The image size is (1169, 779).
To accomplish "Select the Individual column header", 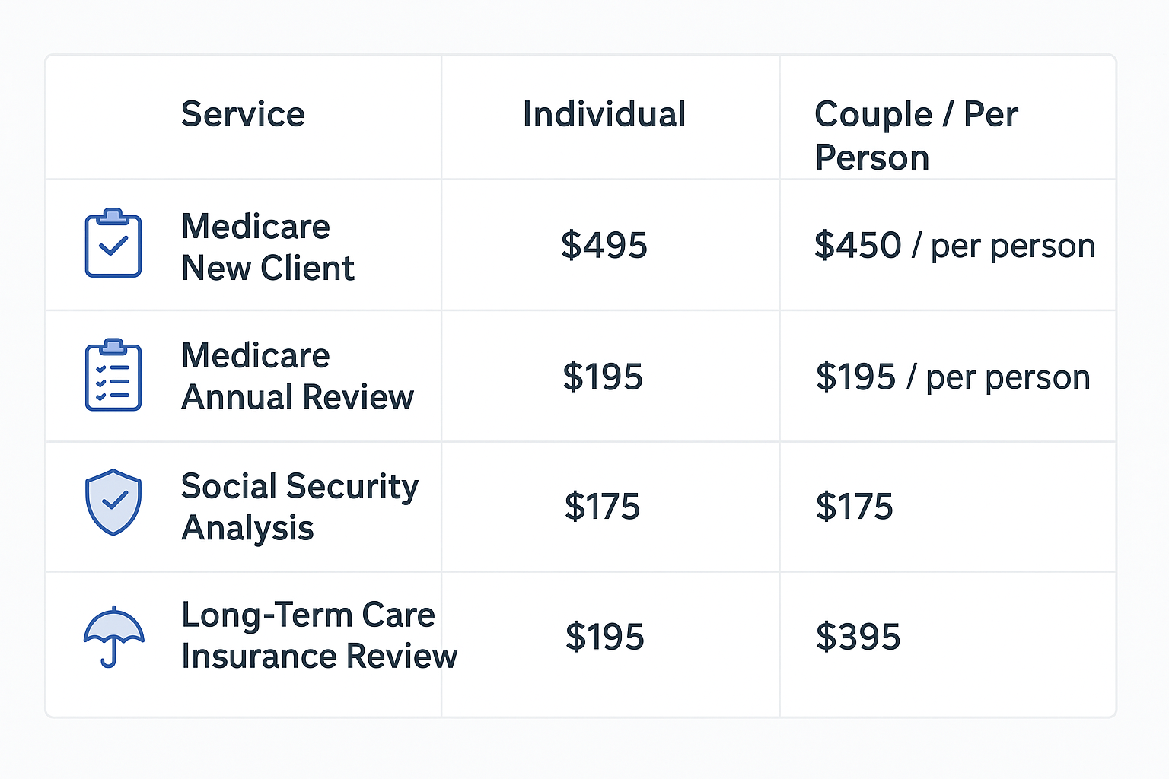I will click(x=604, y=115).
